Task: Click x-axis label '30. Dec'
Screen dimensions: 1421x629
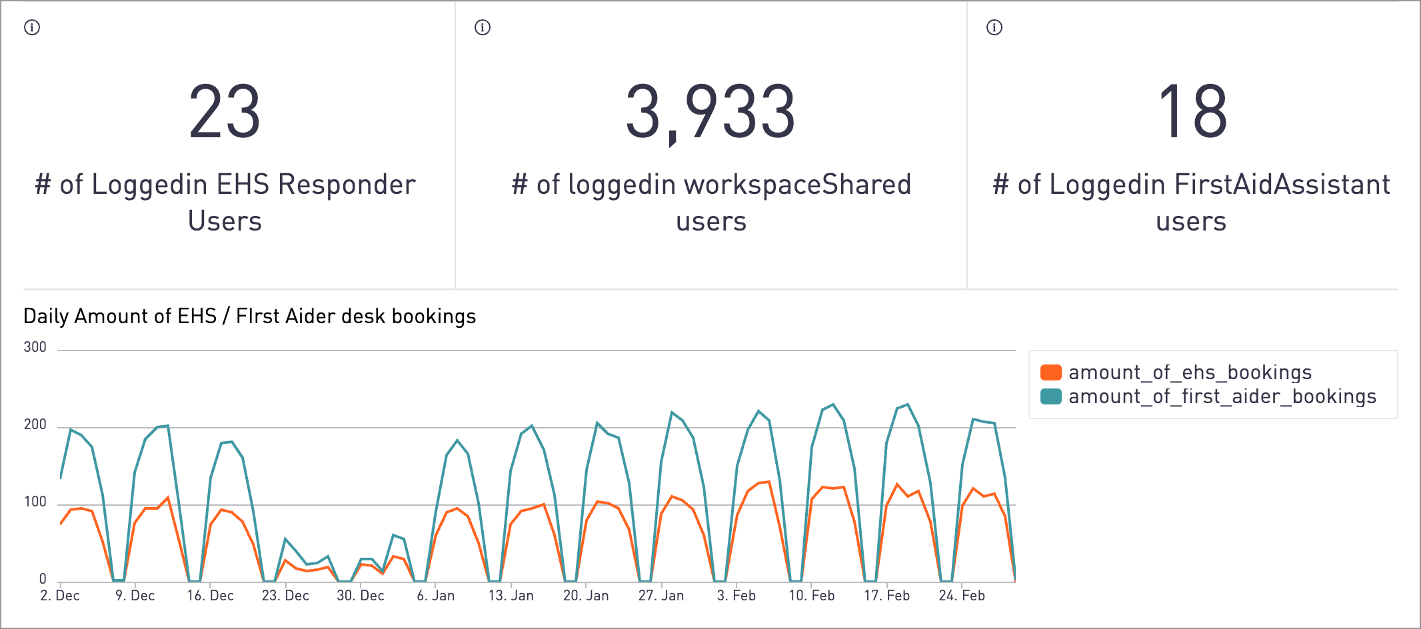Action: pos(361,596)
